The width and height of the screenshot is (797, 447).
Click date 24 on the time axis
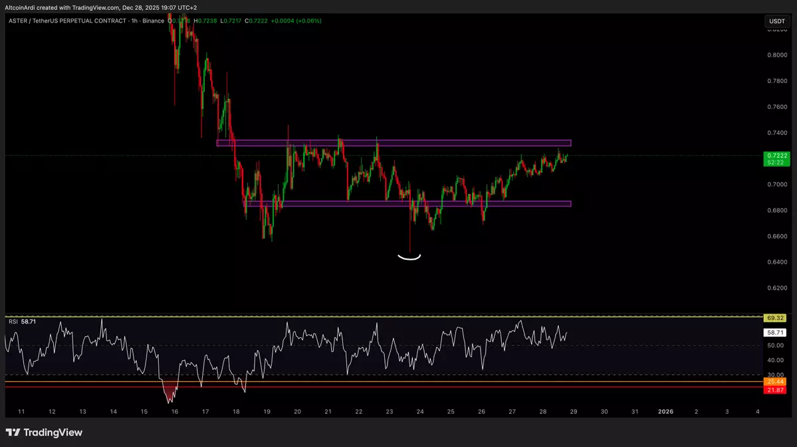click(420, 412)
